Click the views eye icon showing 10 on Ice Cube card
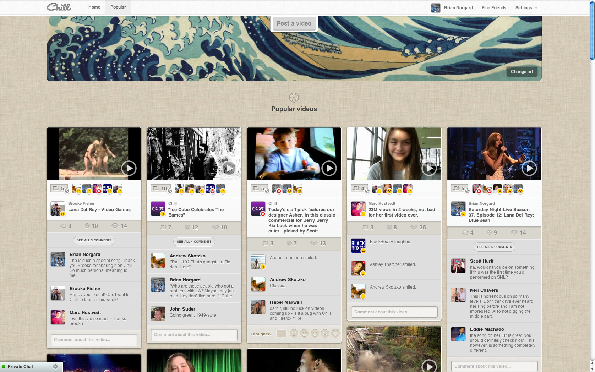Screen dimensions: 595x372 tap(215, 227)
